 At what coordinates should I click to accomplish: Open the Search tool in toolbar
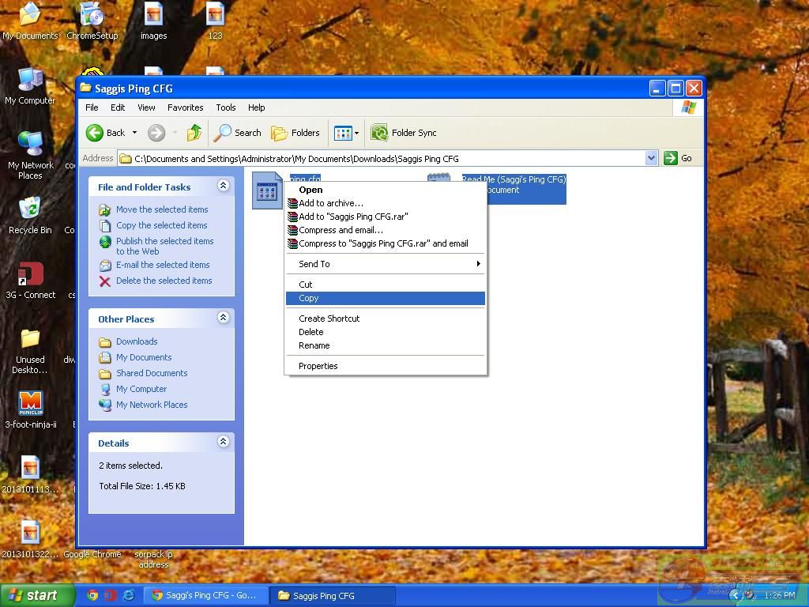click(238, 133)
